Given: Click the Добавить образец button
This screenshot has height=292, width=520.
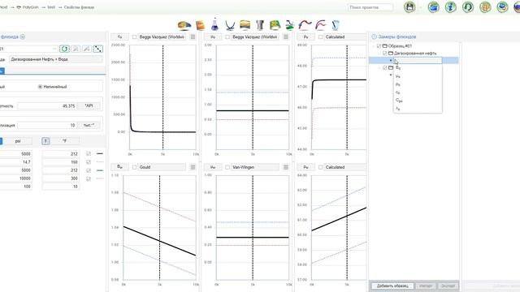Looking at the screenshot, I should pyautogui.click(x=392, y=286).
